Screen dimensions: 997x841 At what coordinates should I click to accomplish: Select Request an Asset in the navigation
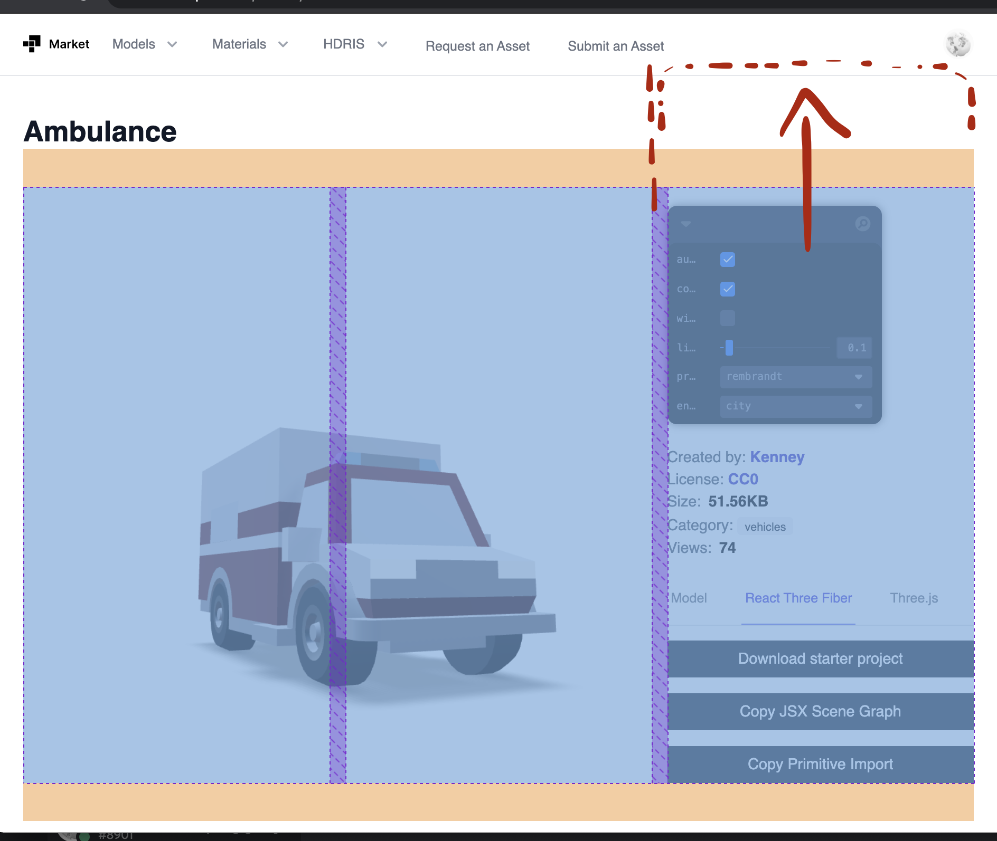click(477, 46)
